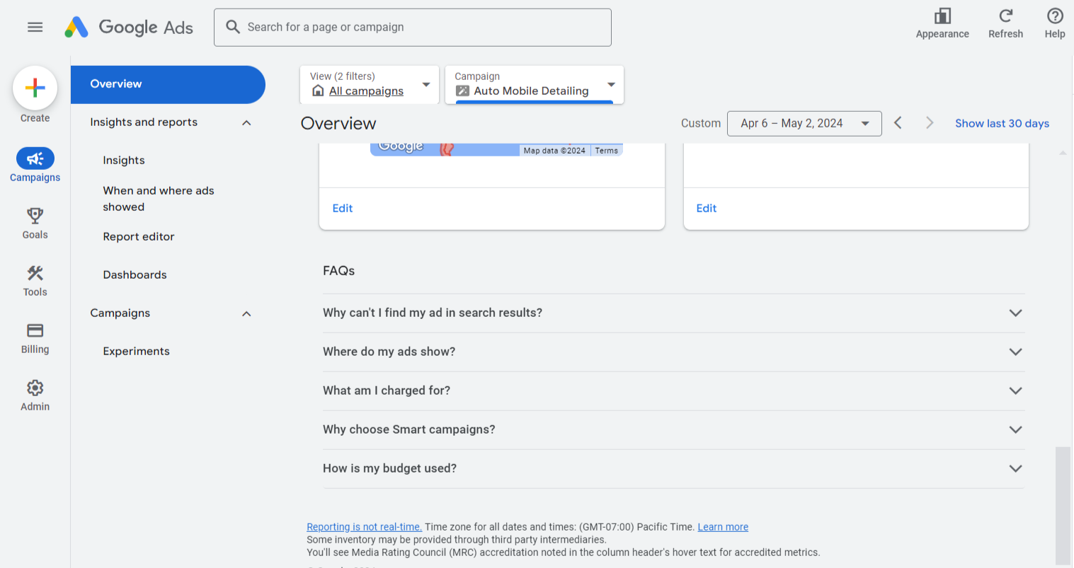This screenshot has height=568, width=1074.
Task: Open the main hamburger menu
Action: [35, 27]
